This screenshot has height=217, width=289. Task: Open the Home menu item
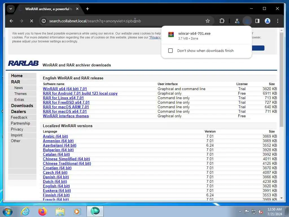[x=17, y=76]
